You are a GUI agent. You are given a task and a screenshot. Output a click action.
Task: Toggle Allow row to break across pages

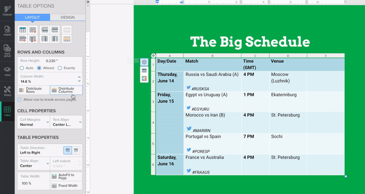[19, 99]
